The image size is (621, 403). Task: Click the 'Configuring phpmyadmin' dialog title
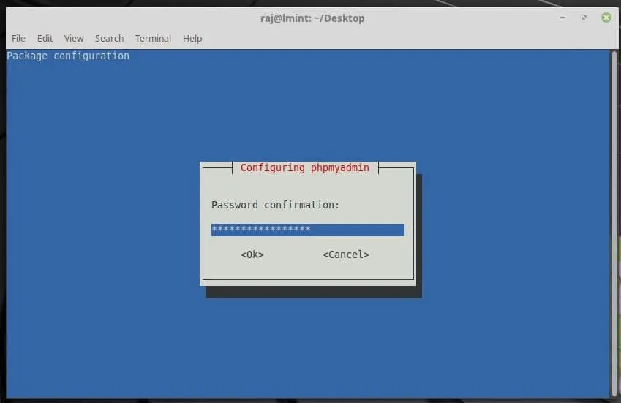click(304, 167)
